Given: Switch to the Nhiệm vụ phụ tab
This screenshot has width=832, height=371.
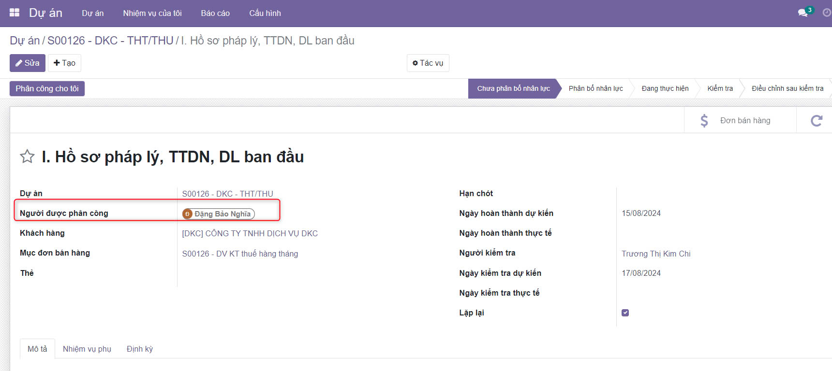Looking at the screenshot, I should (x=87, y=349).
